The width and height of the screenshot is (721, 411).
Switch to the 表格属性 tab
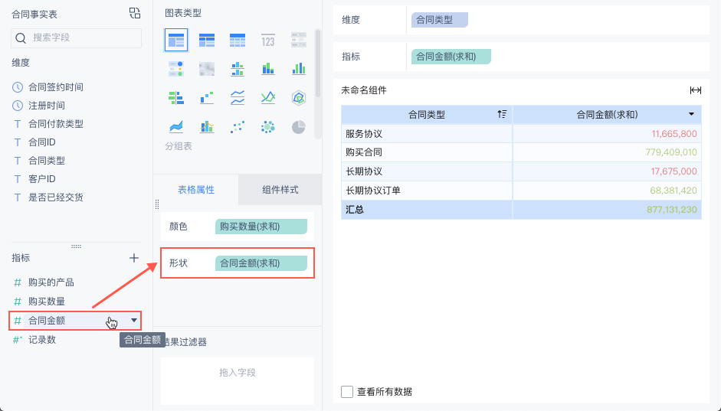(196, 190)
